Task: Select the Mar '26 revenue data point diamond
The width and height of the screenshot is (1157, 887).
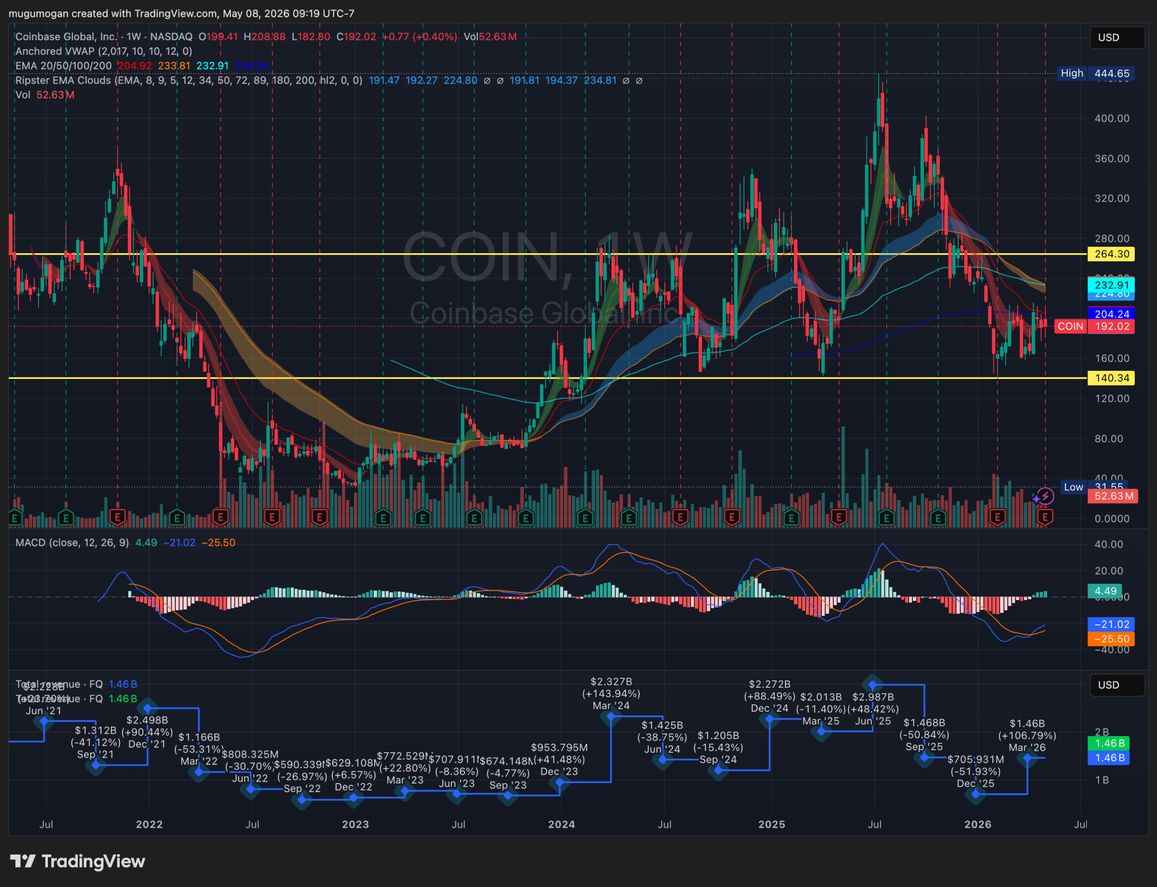Action: (x=1027, y=758)
